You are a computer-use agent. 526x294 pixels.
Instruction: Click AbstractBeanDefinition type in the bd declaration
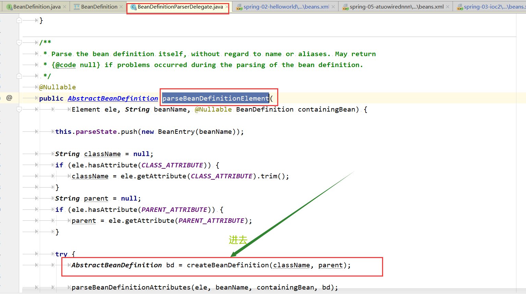117,265
